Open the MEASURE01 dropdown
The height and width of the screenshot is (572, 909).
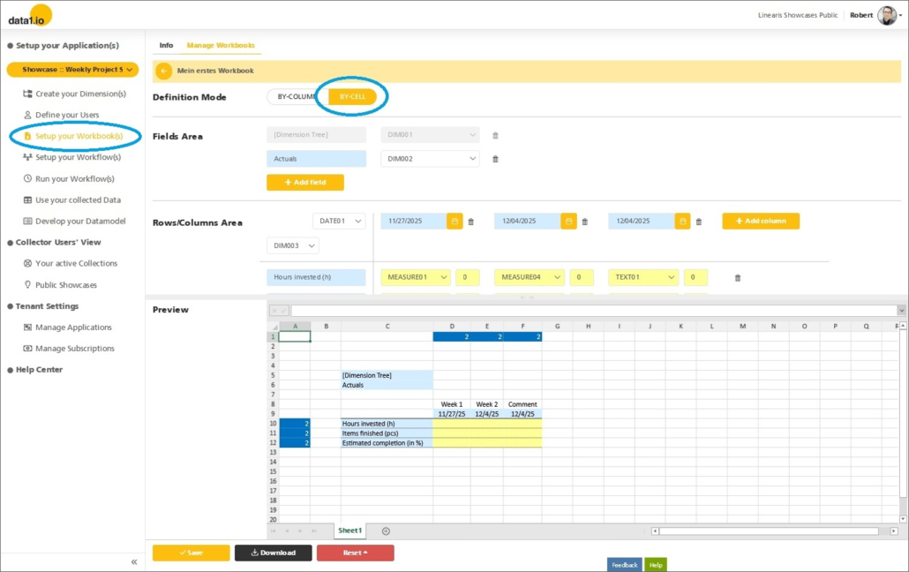pyautogui.click(x=415, y=277)
